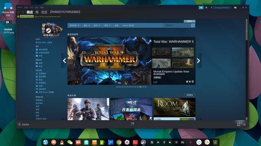Expand the 您的商店 store dropdown
The image size is (261, 146).
coord(74,25)
